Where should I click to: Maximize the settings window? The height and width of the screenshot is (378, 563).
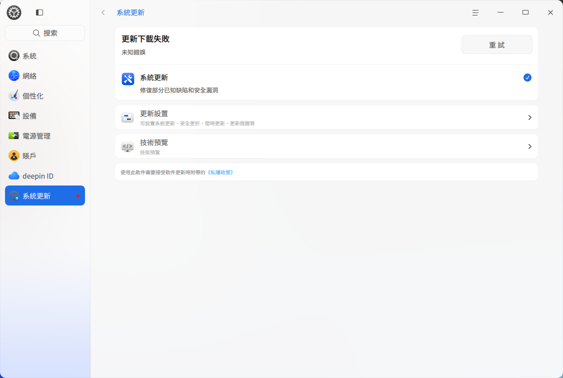(525, 12)
